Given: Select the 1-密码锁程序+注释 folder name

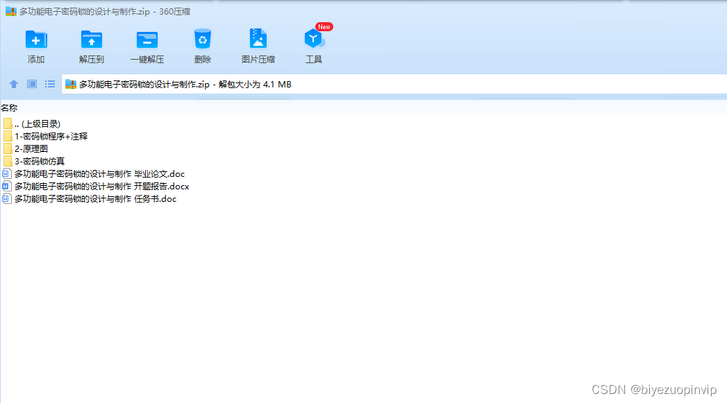Looking at the screenshot, I should [51, 136].
